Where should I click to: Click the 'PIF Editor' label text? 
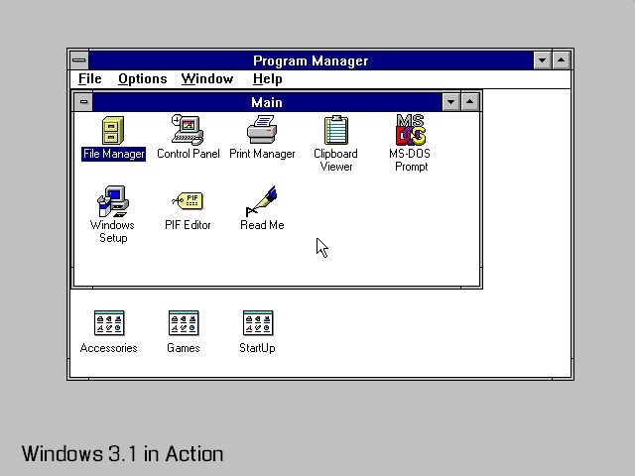click(x=188, y=225)
